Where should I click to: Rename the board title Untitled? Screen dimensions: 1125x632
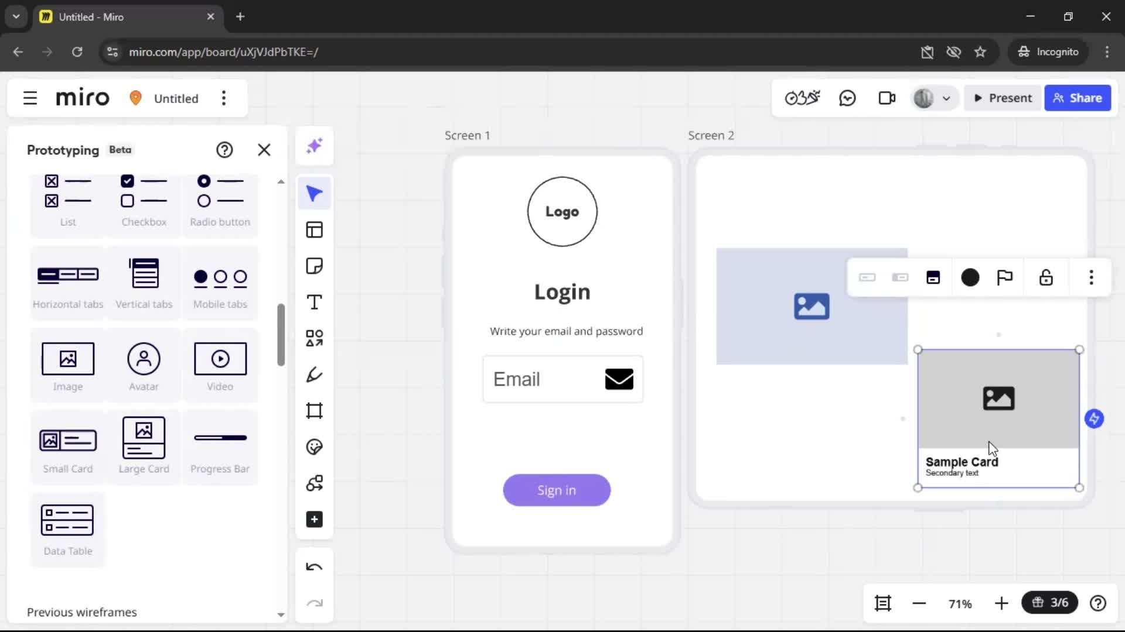176,98
